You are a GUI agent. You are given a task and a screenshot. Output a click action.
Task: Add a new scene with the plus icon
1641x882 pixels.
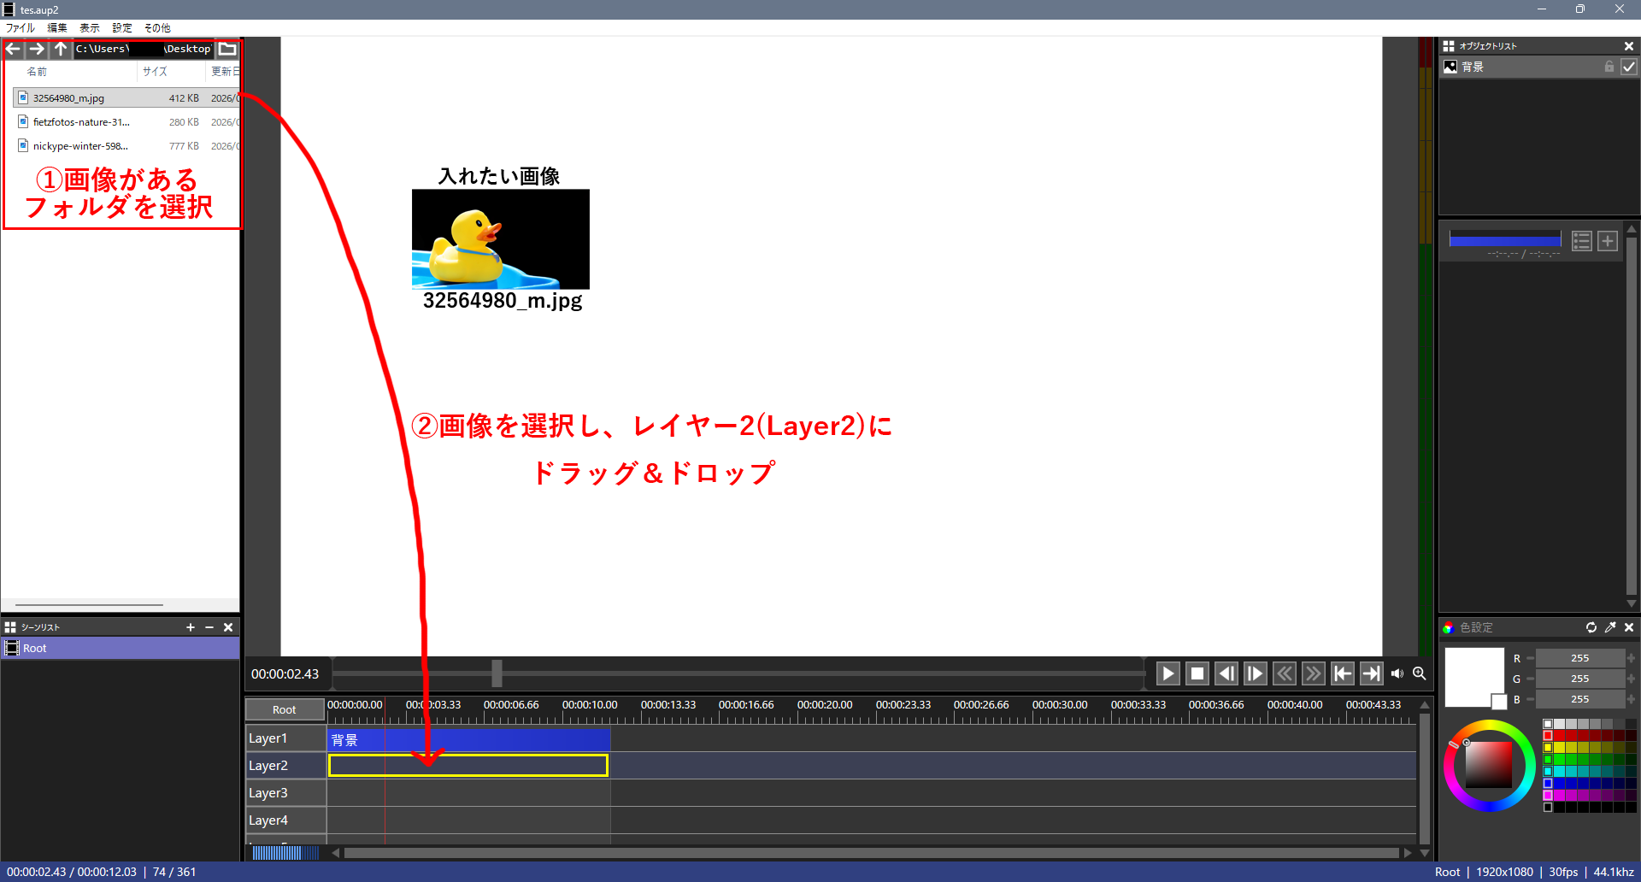coord(191,627)
